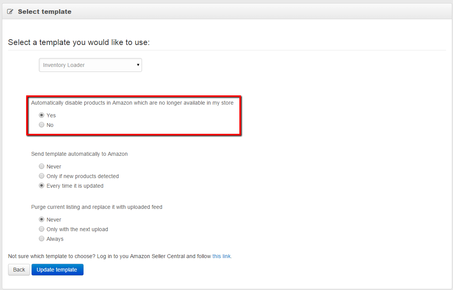Open the Inventory Loader template dropdown
453x290 pixels.
click(90, 65)
